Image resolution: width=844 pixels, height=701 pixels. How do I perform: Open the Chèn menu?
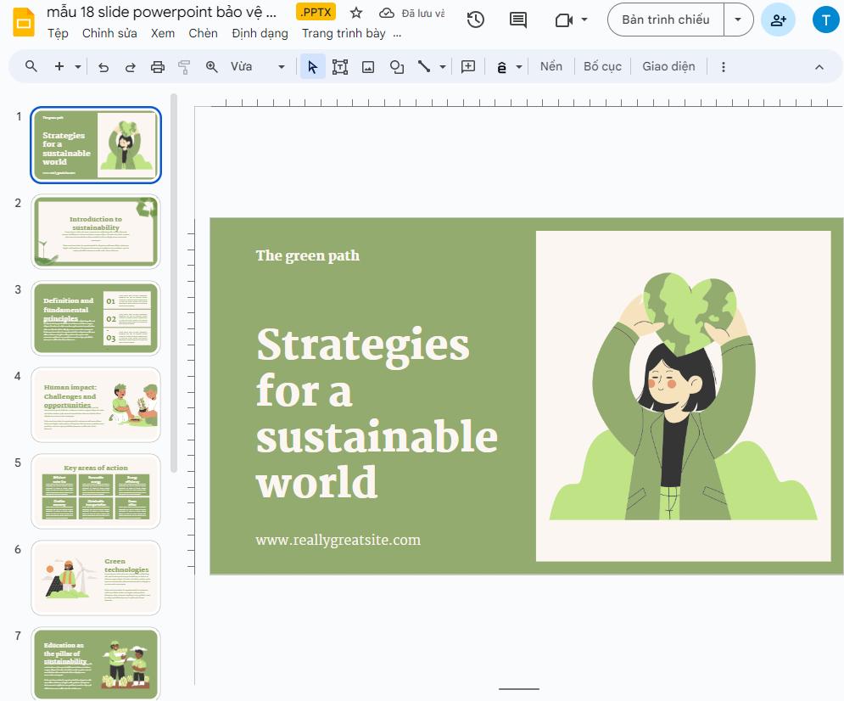[203, 33]
